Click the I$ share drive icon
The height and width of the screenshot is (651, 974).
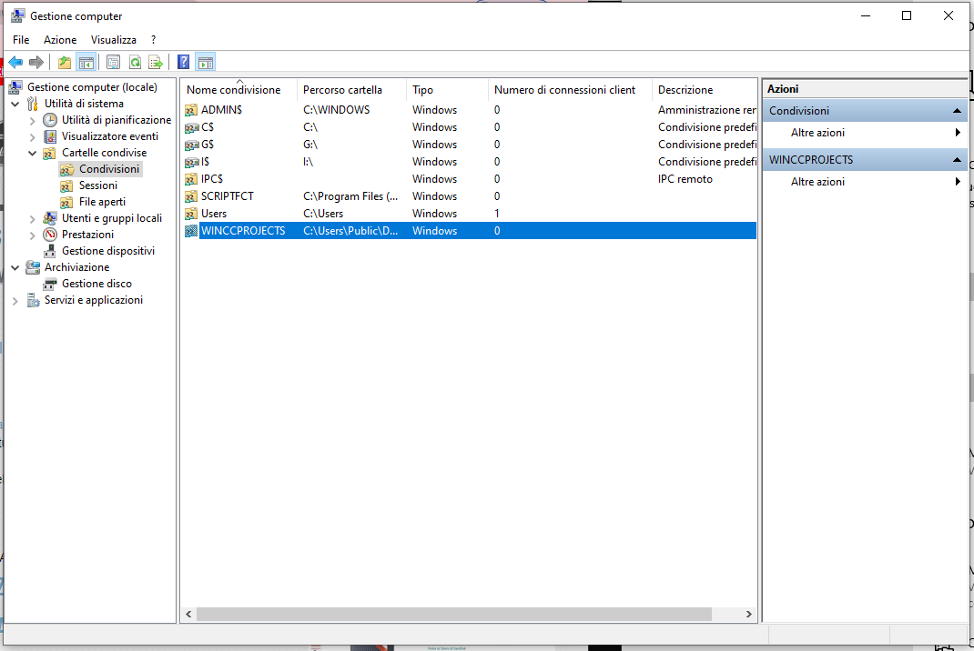coord(191,163)
